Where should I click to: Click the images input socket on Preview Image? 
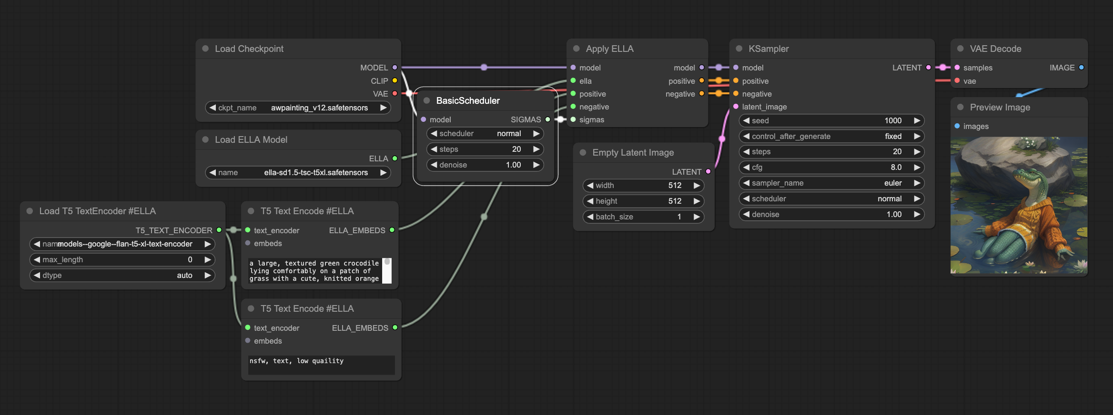pyautogui.click(x=957, y=126)
